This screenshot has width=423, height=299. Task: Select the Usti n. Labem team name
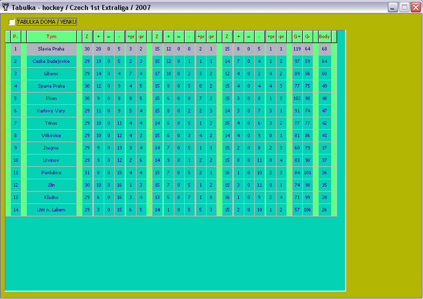point(51,210)
